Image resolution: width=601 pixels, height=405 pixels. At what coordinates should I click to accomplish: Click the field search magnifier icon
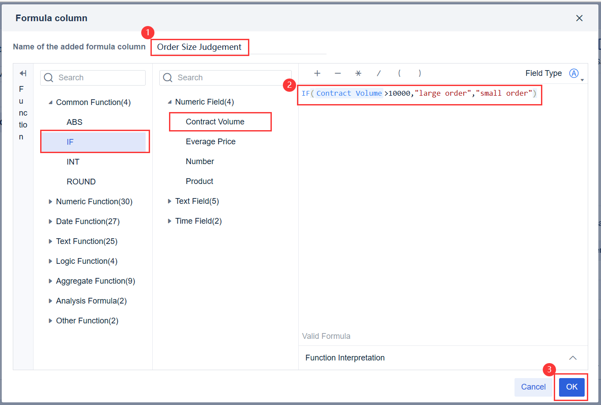tap(168, 78)
